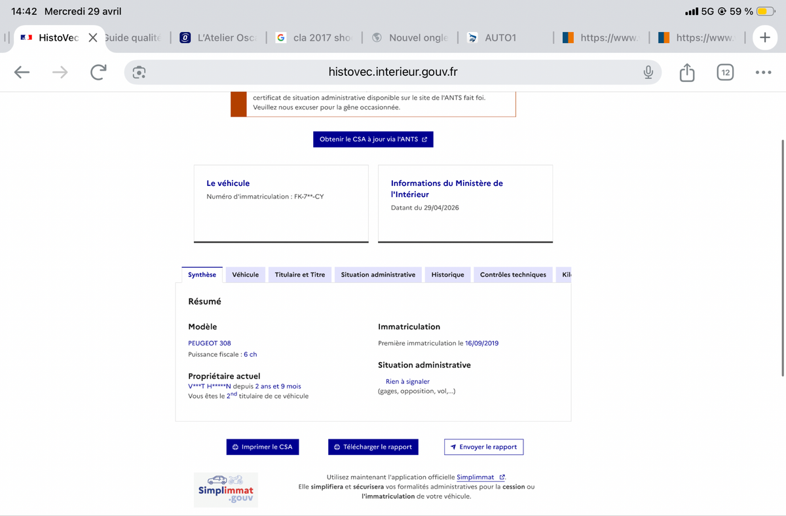
Task: Switch to the first https://www tab
Action: coord(601,38)
